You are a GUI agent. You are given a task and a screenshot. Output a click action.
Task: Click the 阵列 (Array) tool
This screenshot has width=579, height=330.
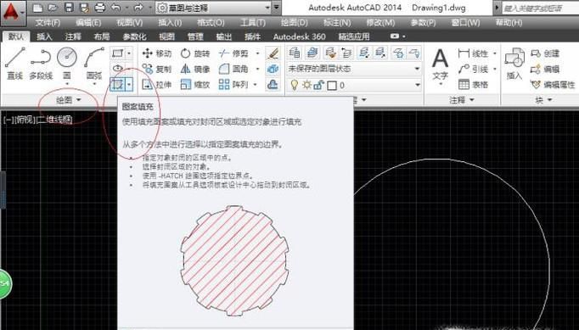[x=233, y=85]
